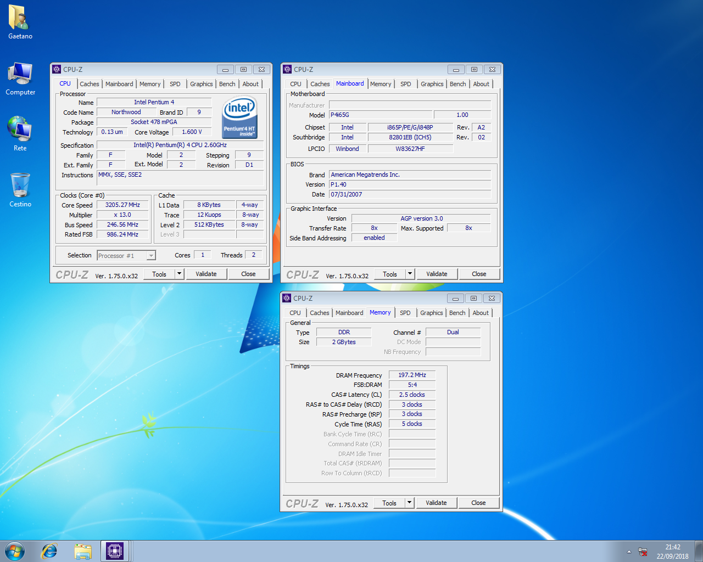The image size is (703, 562).
Task: Click Validate in the Motherboard window
Action: [x=437, y=274]
